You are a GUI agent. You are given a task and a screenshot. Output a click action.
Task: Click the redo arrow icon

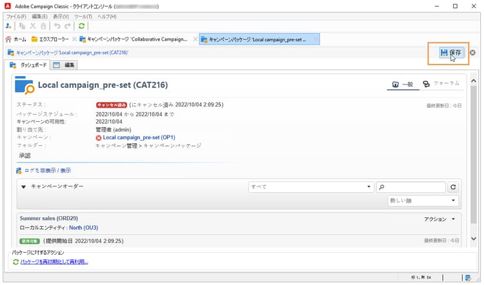(x=68, y=26)
